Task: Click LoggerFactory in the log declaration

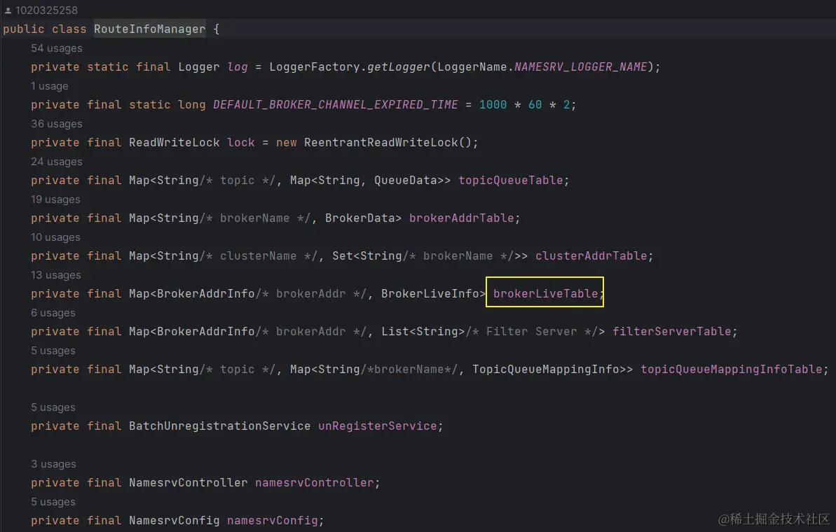Action: coord(315,67)
